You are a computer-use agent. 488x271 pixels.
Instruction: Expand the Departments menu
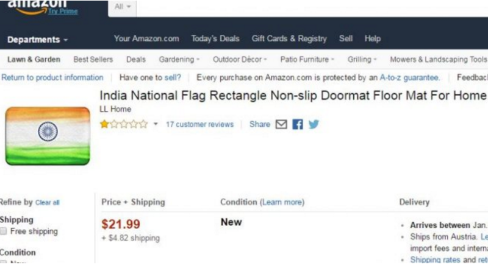pos(37,40)
